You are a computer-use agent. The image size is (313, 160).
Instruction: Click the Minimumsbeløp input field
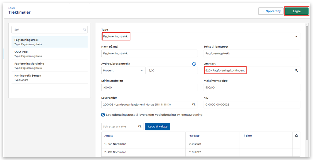pos(149,87)
